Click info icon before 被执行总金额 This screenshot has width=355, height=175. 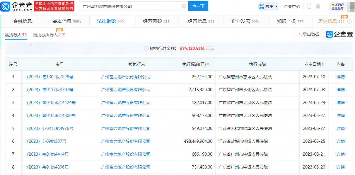coord(146,48)
